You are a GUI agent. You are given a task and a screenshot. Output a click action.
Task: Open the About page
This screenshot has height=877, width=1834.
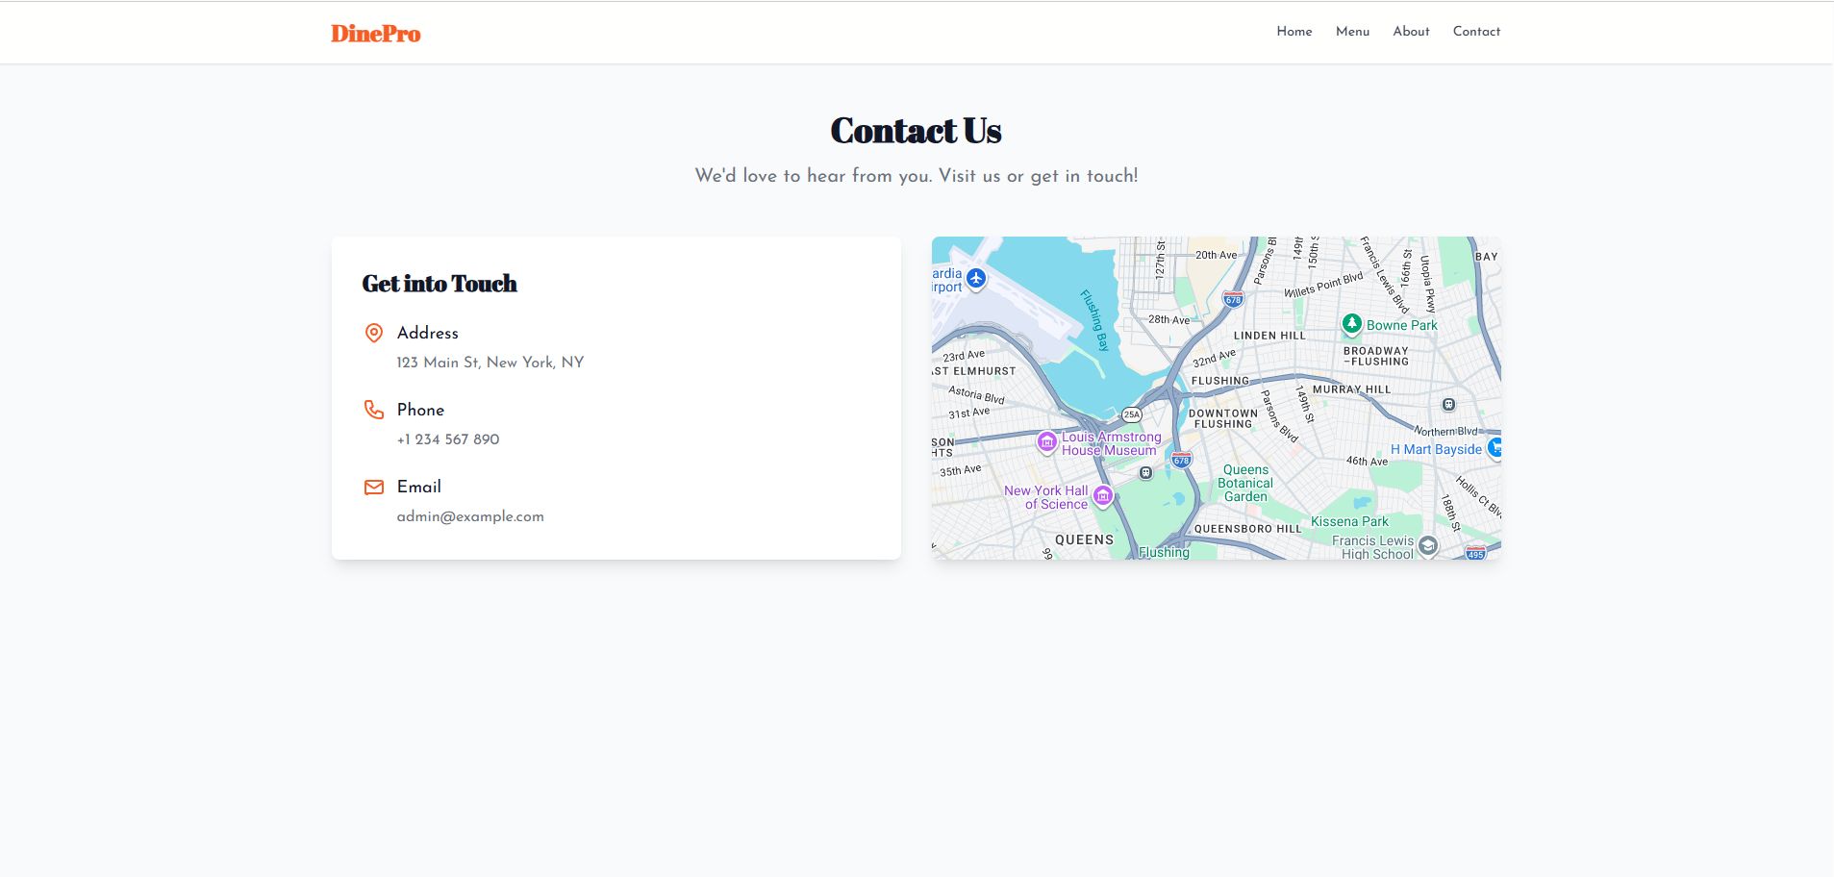point(1411,32)
